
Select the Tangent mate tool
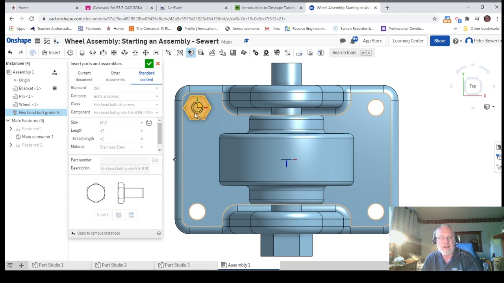(168, 53)
